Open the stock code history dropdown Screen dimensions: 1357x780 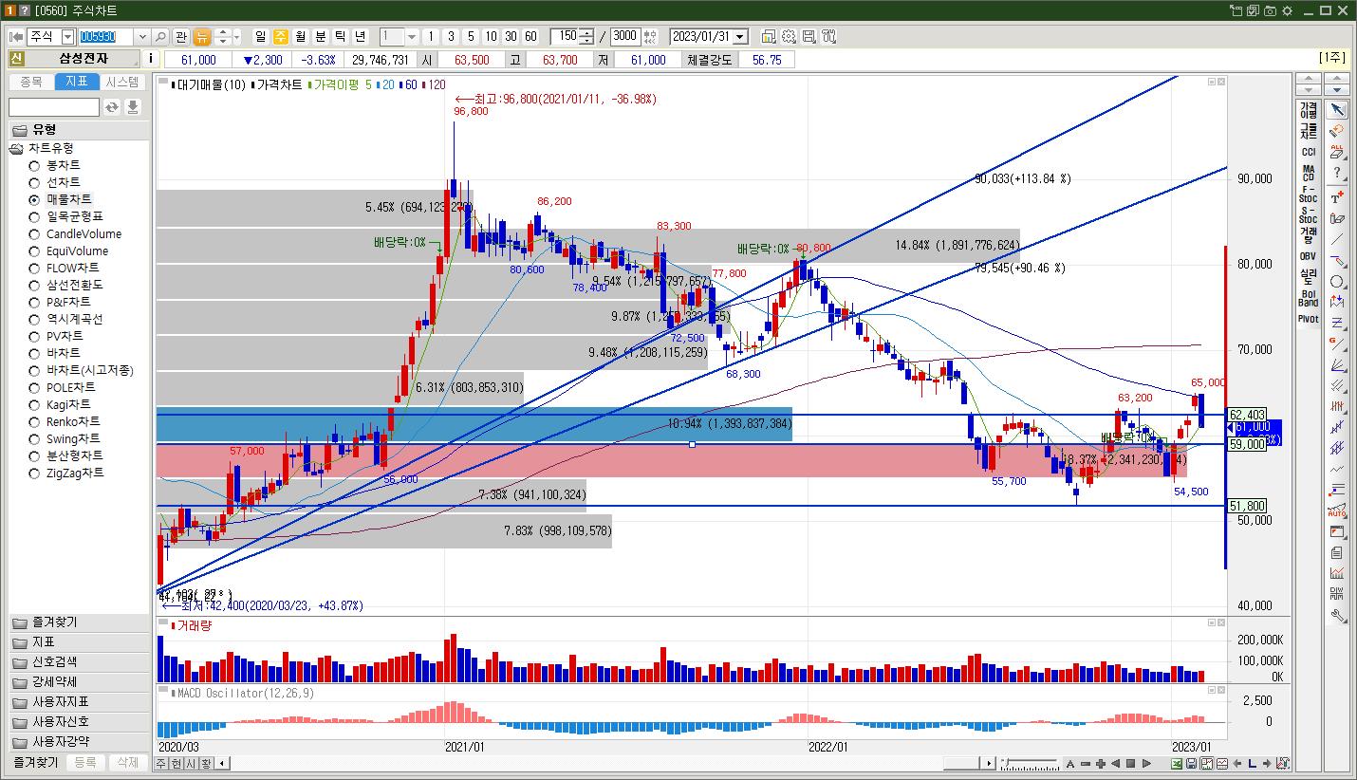point(142,37)
